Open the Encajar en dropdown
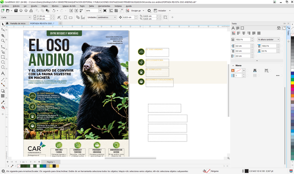The image size is (294, 174). (144, 11)
